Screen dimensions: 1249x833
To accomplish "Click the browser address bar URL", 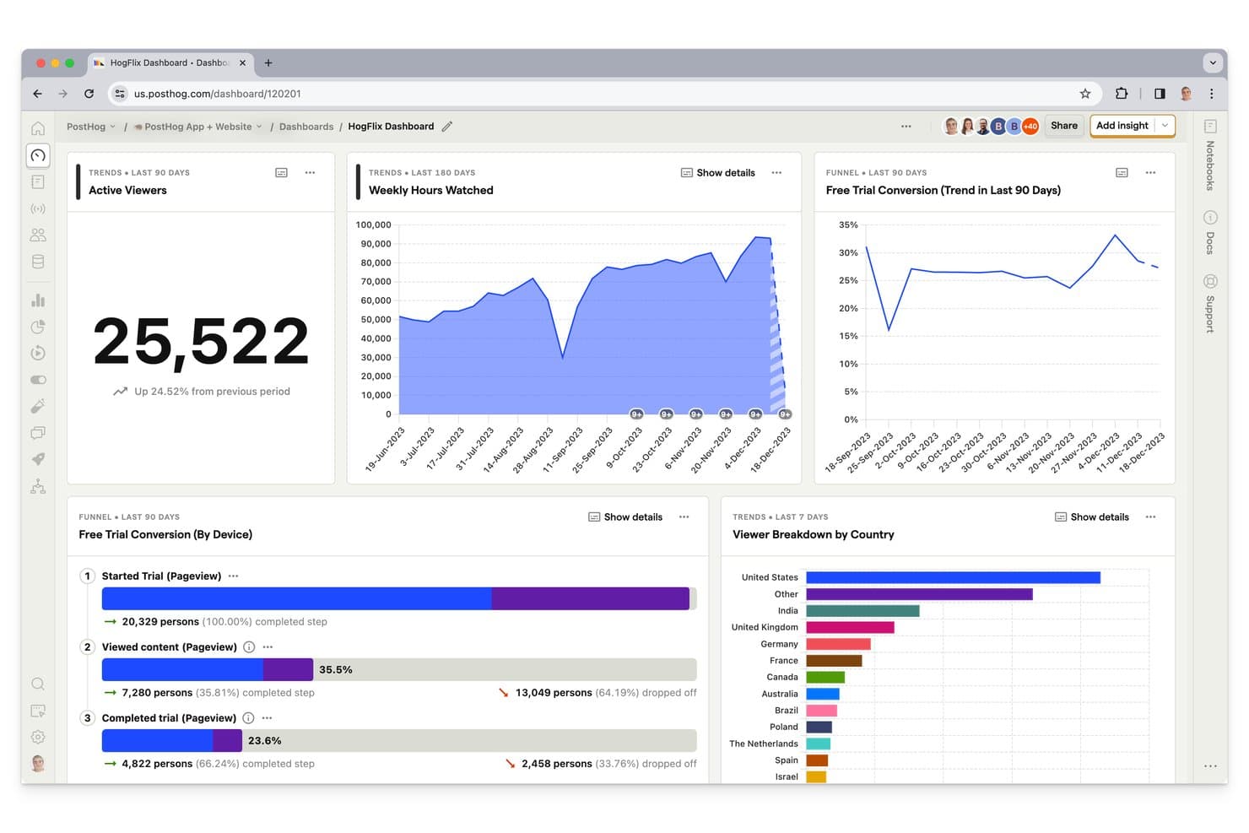I will pos(218,94).
